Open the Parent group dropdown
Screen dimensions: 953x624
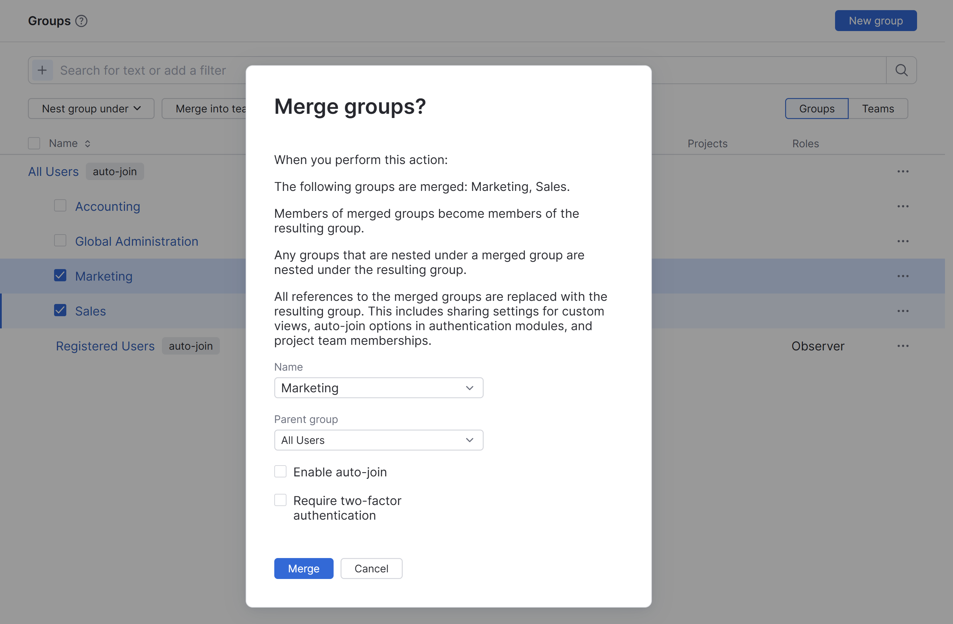pos(378,440)
